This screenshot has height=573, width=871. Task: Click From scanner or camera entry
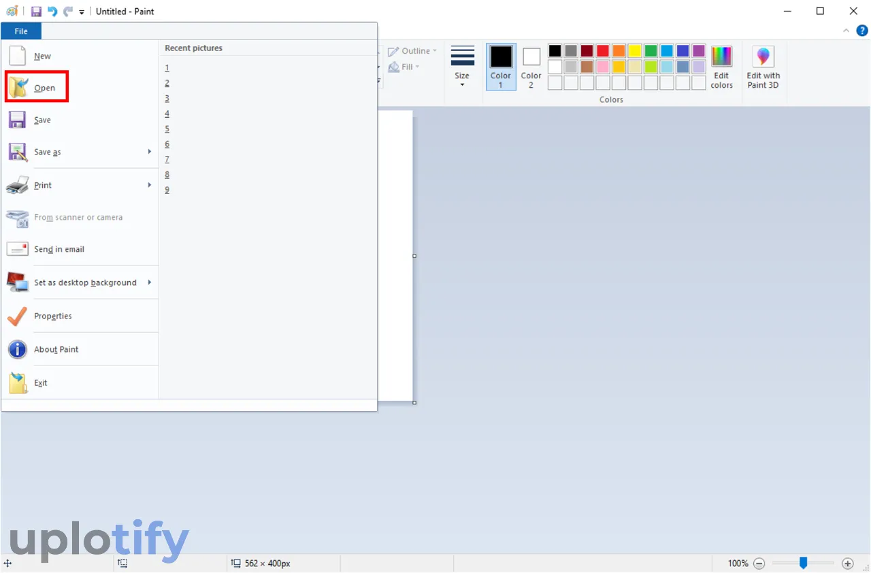[x=80, y=217]
